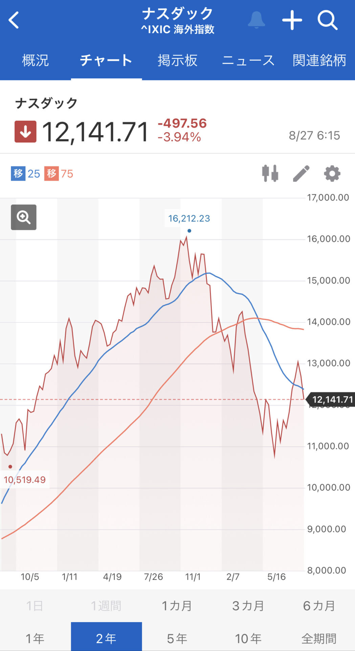The width and height of the screenshot is (355, 651).
Task: Tap the back arrow icon
Action: tap(14, 20)
